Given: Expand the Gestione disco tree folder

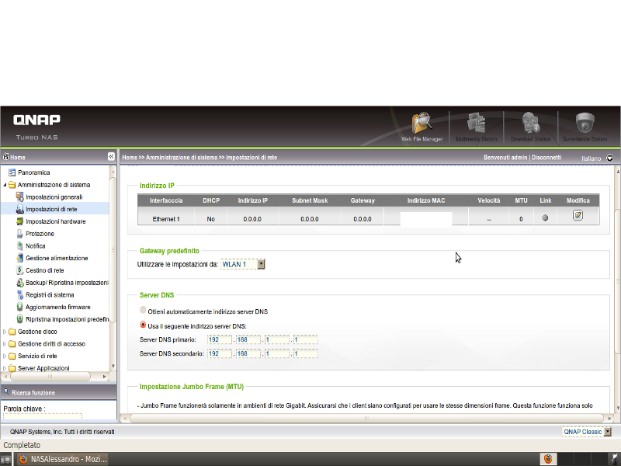Looking at the screenshot, I should [5, 332].
